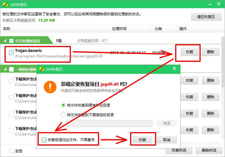Click the 1项 item count text
Screen dimensions: 225x157
[59, 41]
